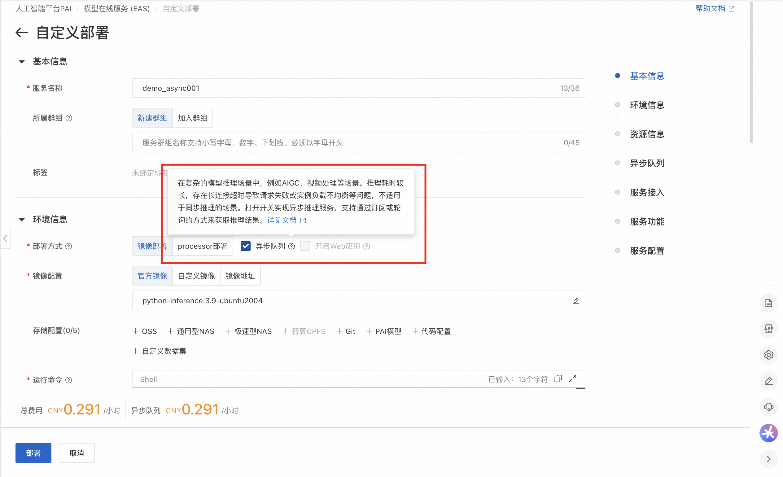Screen dimensions: 783x477
Task: Click the 服务名称 input field
Action: (x=358, y=88)
